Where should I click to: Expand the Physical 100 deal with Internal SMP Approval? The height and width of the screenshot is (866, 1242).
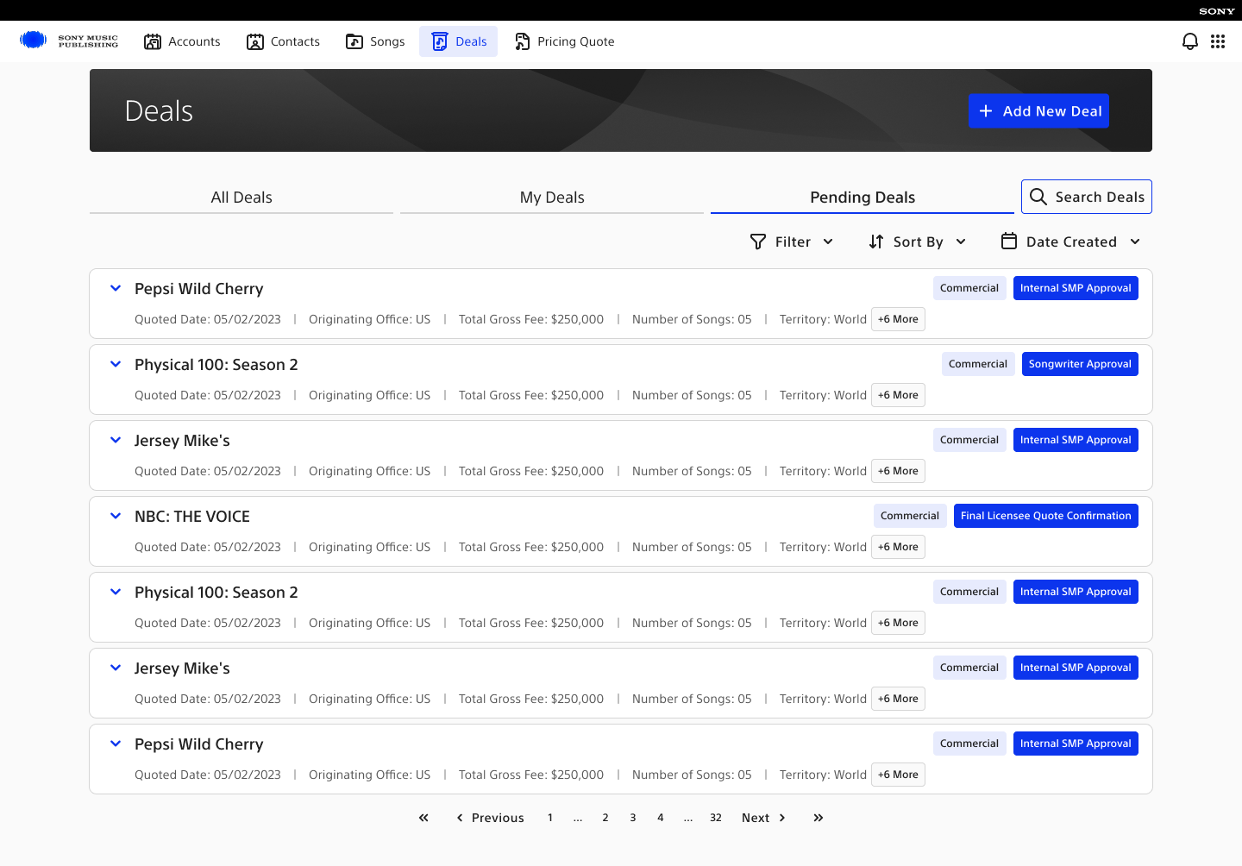click(x=116, y=592)
